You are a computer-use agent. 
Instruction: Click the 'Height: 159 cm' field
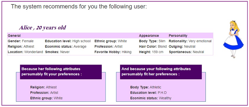[151, 52]
